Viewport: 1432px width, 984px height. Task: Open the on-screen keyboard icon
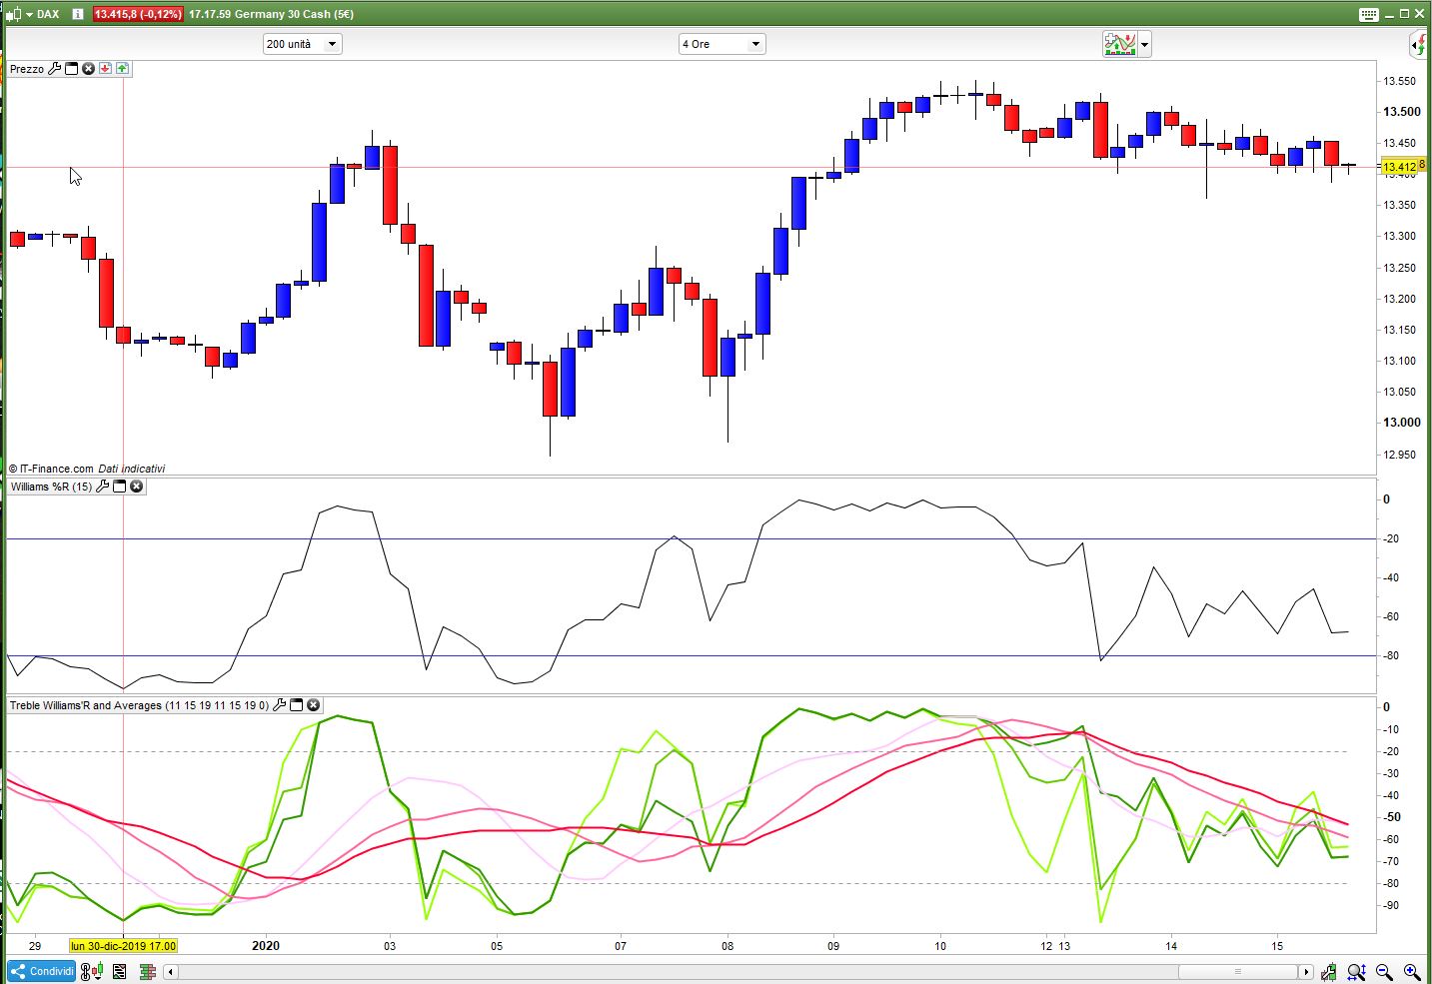click(x=1369, y=14)
